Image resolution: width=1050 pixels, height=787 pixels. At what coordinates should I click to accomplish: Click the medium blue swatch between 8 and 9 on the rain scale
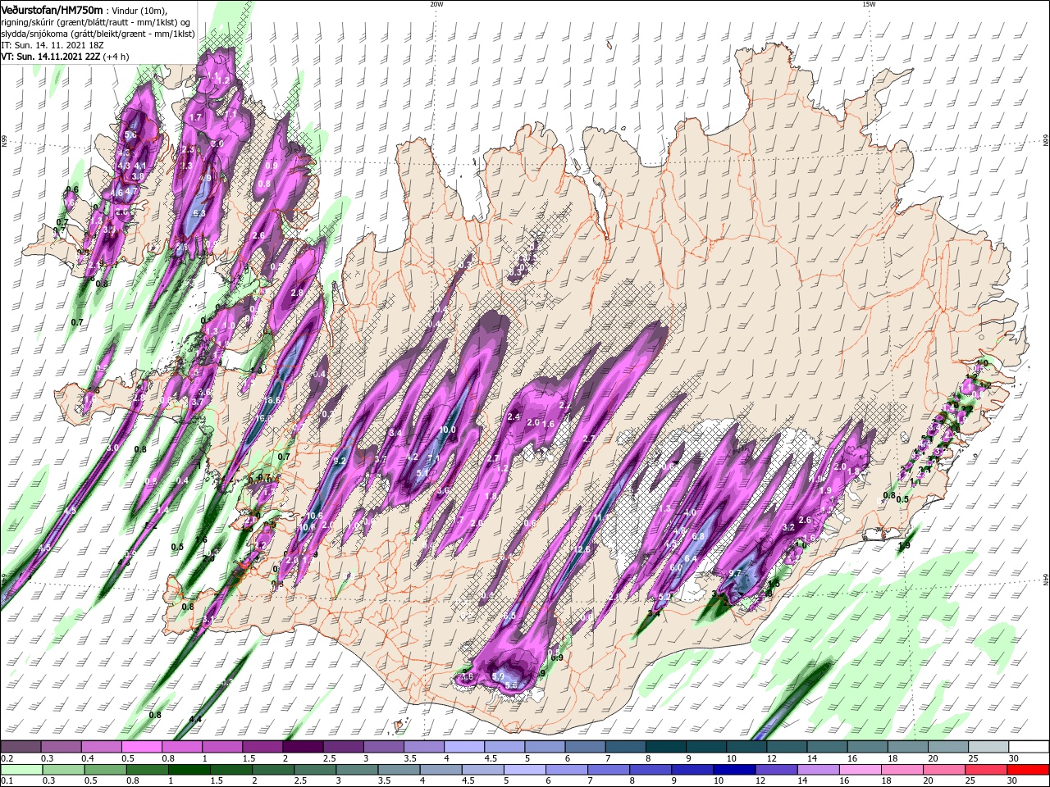[x=651, y=770]
